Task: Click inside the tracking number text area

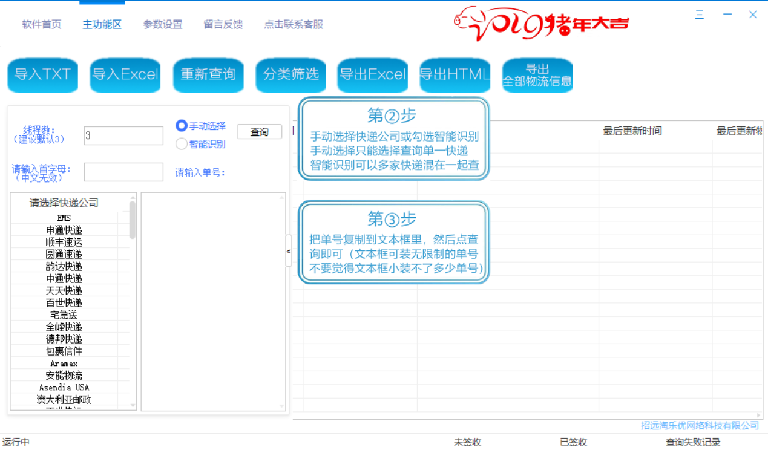Action: [213, 302]
